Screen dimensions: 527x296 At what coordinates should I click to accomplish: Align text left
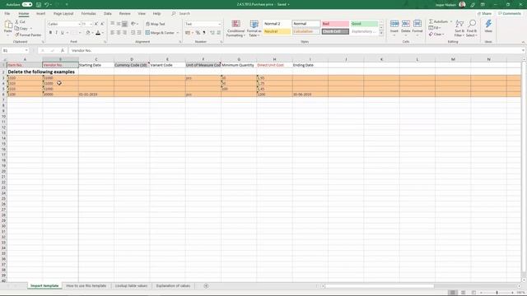pos(113,33)
